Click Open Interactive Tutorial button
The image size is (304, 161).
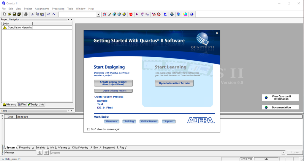point(174,83)
